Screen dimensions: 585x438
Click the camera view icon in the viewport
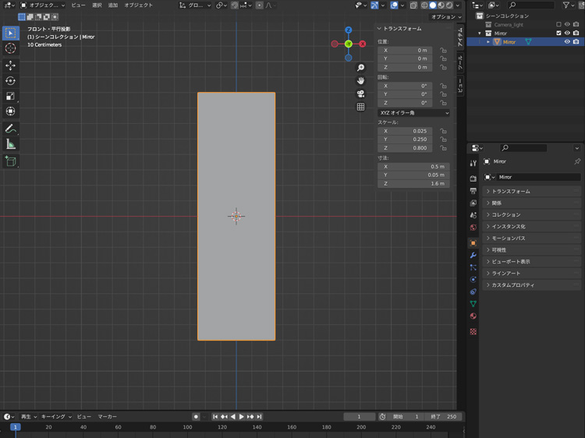[x=361, y=94]
